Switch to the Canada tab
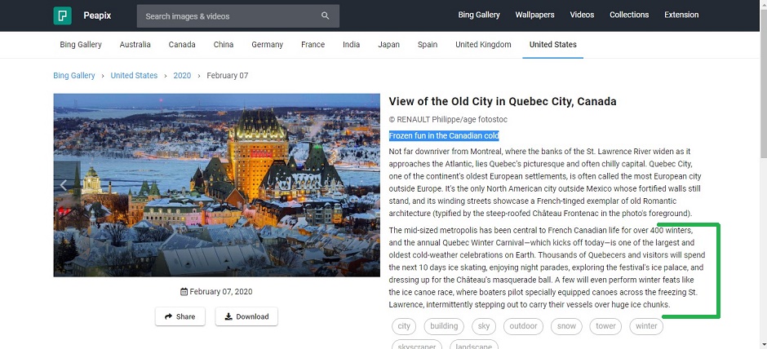The height and width of the screenshot is (349, 767). [182, 45]
